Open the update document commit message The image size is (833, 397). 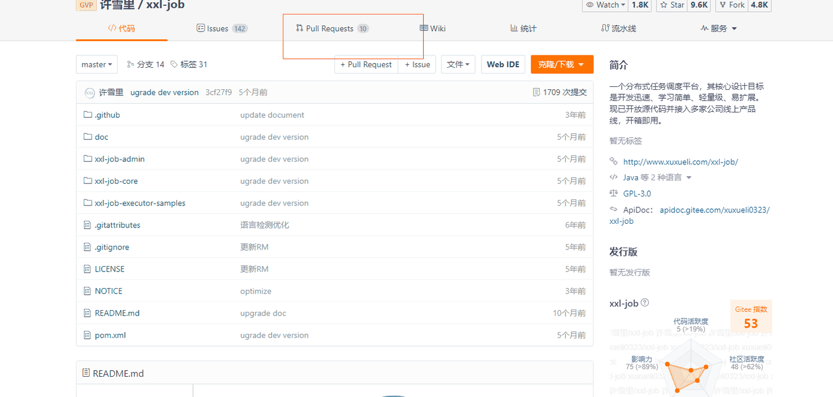point(272,115)
